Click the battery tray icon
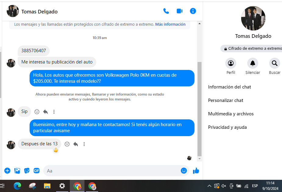The height and width of the screenshot is (192, 282). [239, 186]
